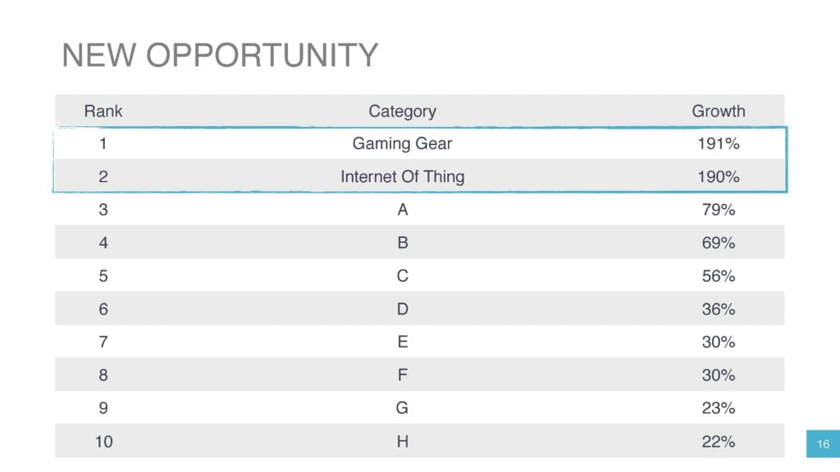This screenshot has width=840, height=472.
Task: Select the 190% growth value
Action: [x=719, y=177]
